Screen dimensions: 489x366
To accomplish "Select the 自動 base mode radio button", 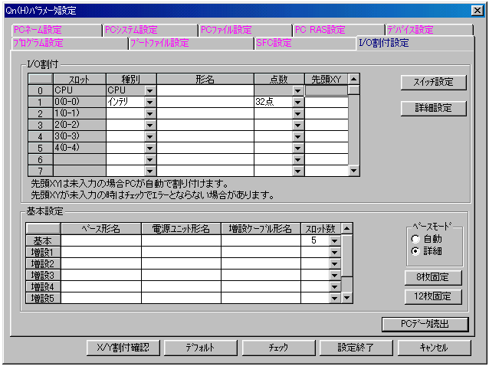I will coord(416,239).
